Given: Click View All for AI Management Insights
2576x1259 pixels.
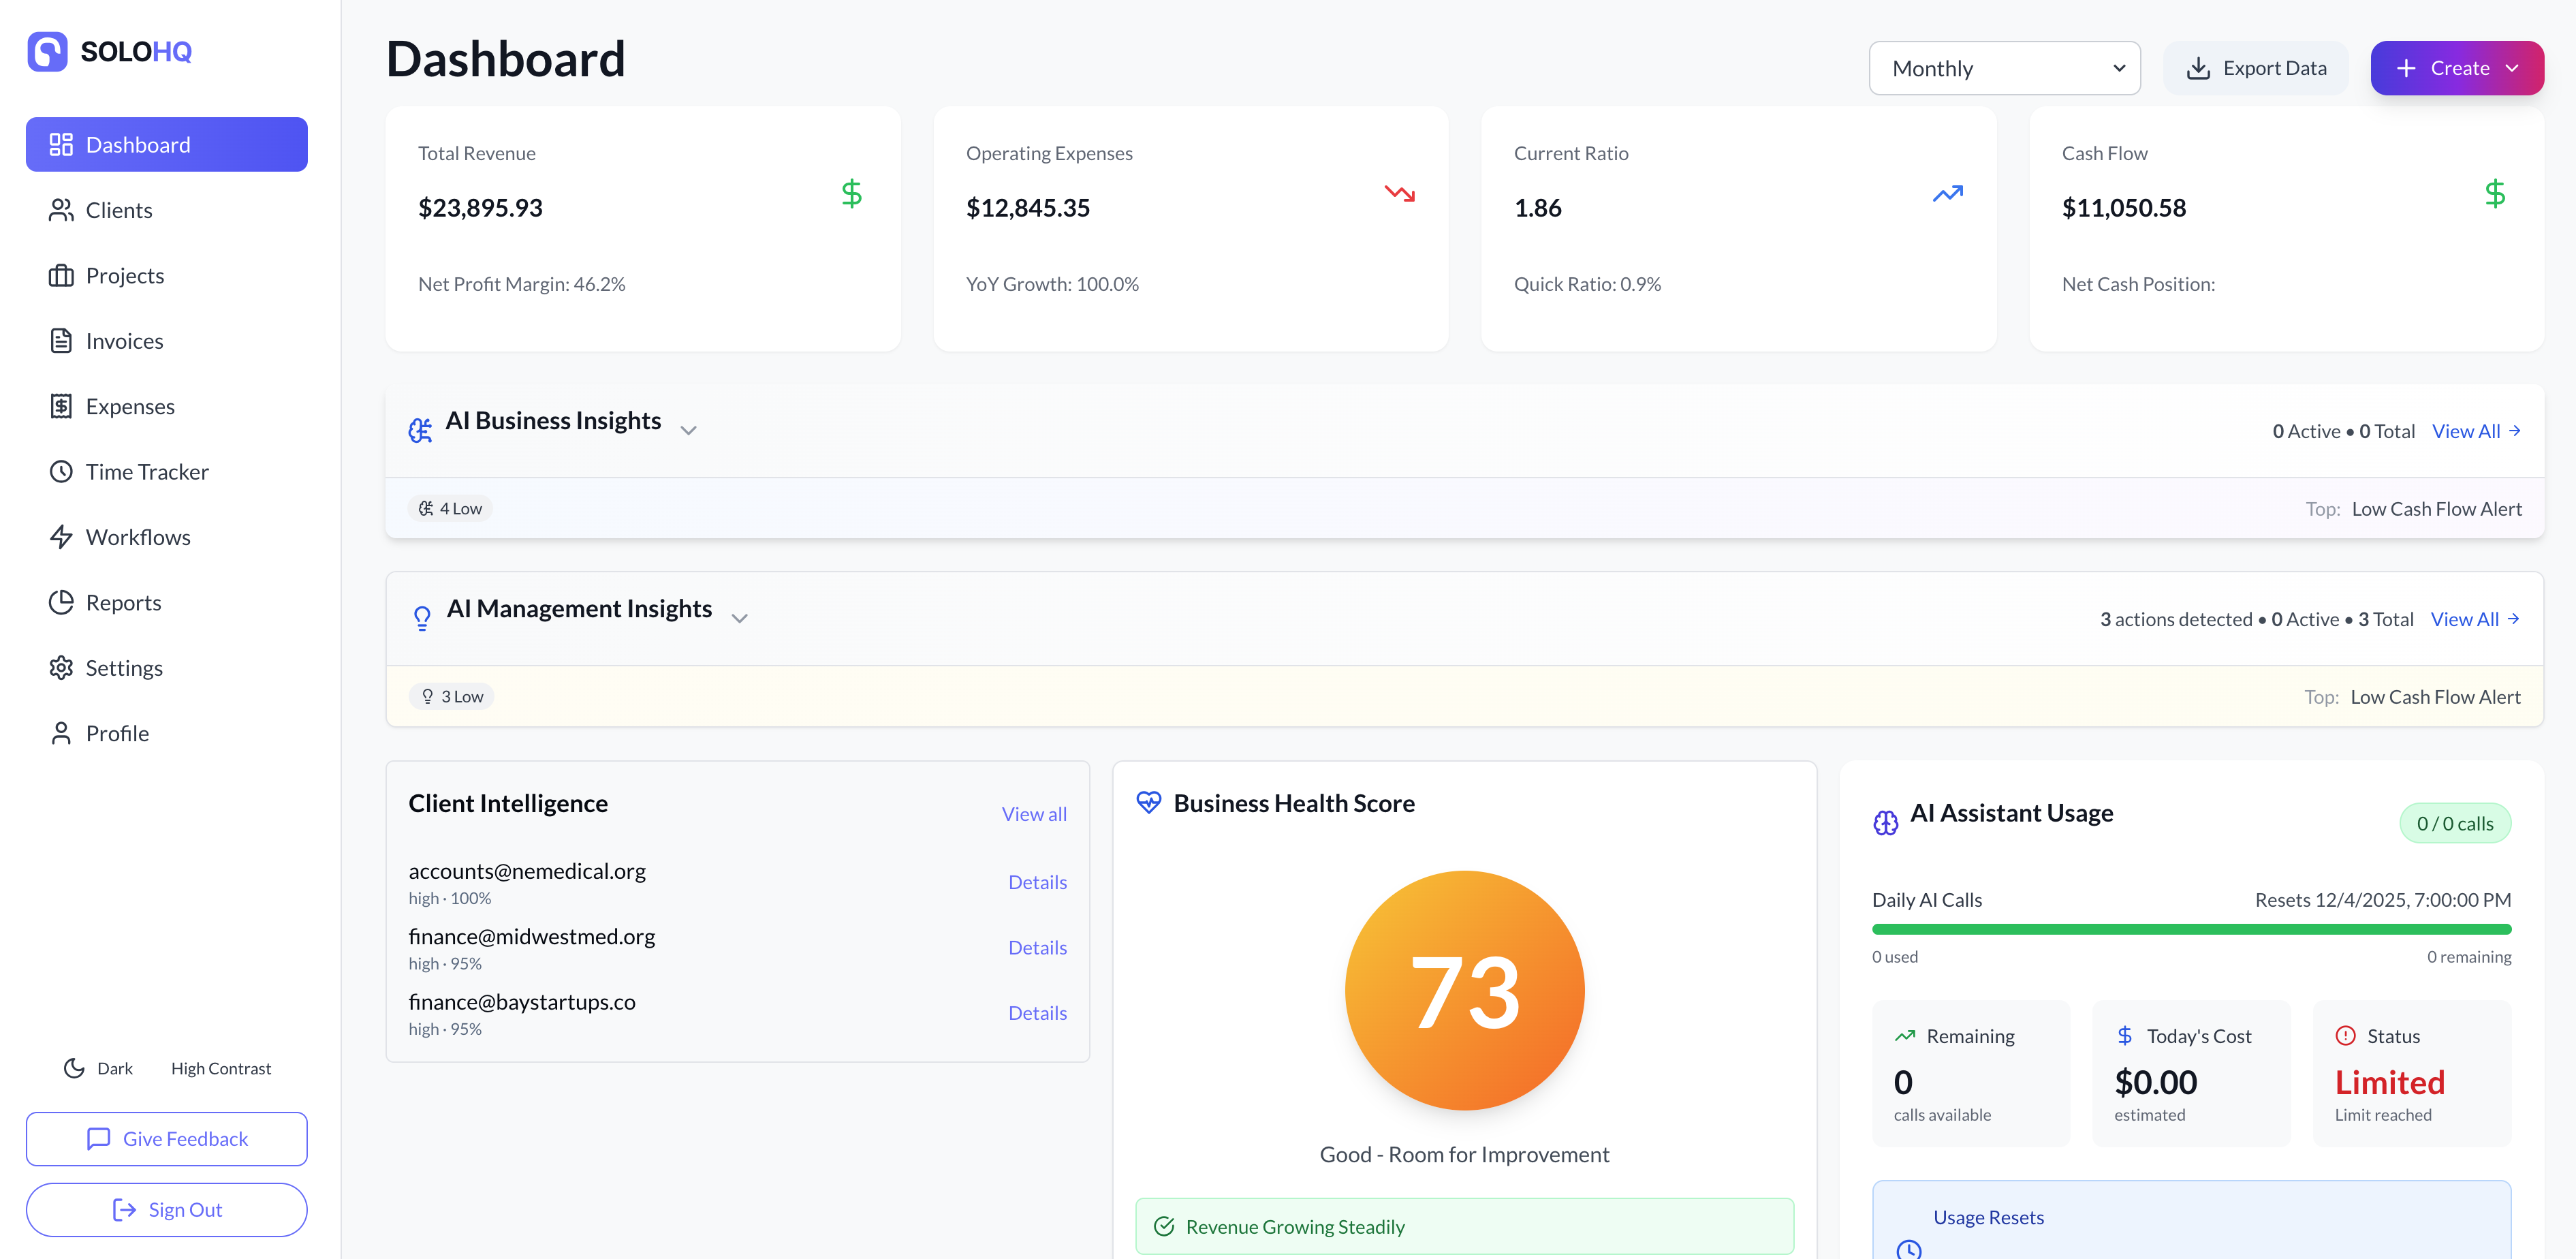Looking at the screenshot, I should [2475, 619].
